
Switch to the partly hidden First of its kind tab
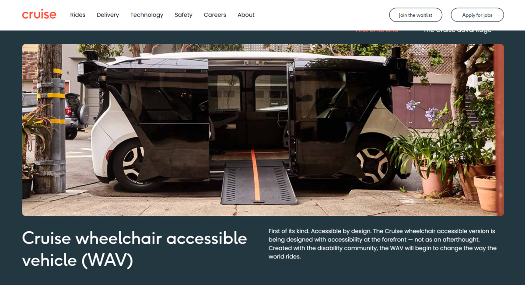point(377,31)
